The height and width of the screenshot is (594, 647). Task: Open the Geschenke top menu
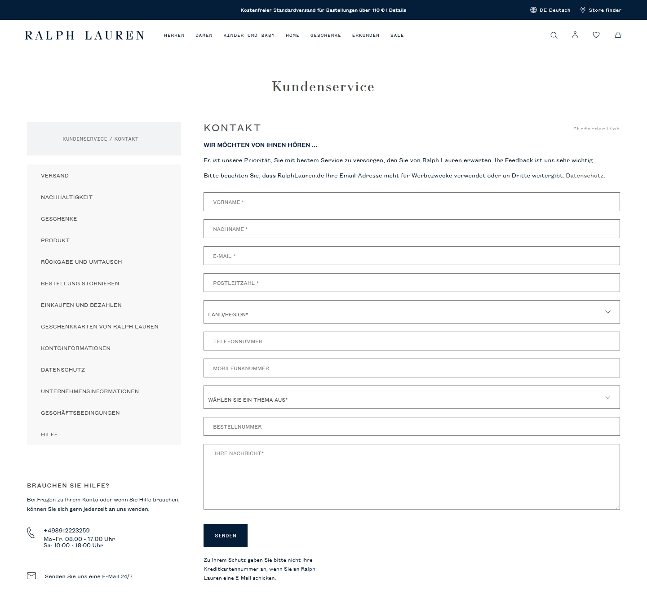(326, 35)
